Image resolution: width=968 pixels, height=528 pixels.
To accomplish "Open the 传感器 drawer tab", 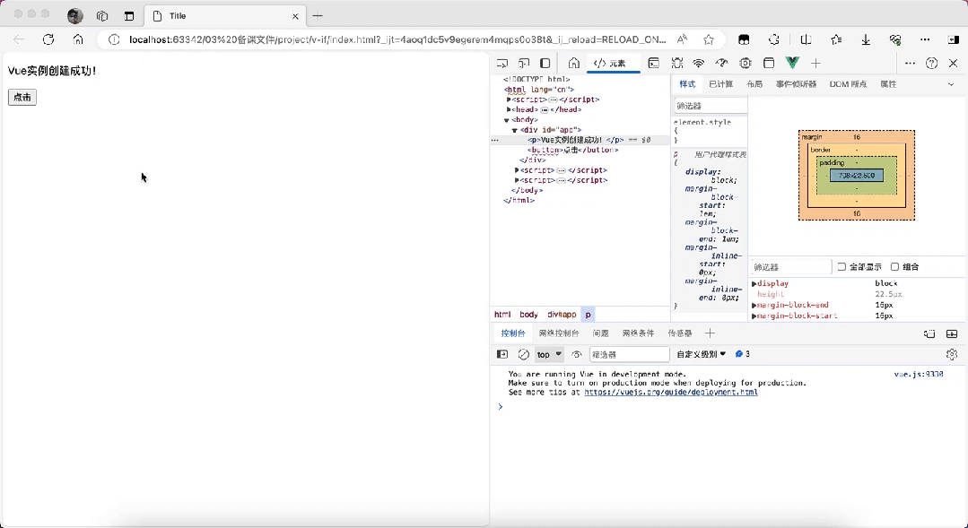I will coord(680,333).
